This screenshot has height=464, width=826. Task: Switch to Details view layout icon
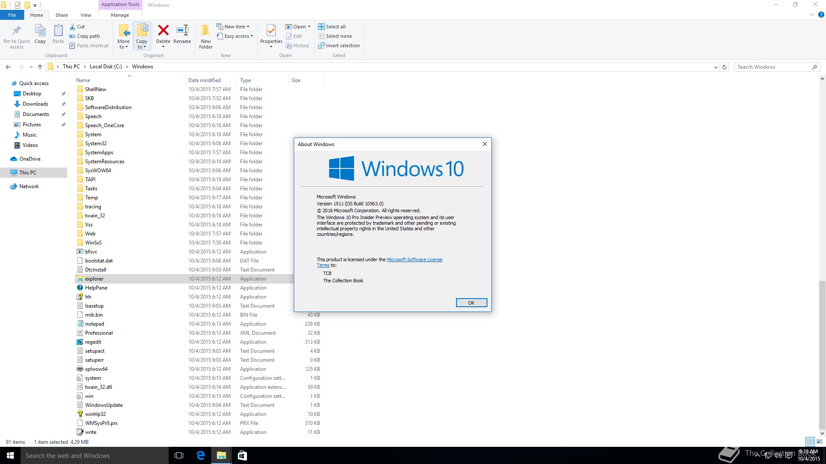pyautogui.click(x=810, y=442)
